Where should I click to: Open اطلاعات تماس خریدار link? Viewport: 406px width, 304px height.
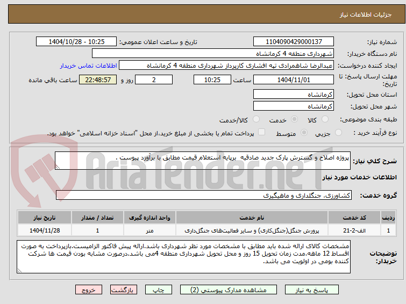point(89,66)
